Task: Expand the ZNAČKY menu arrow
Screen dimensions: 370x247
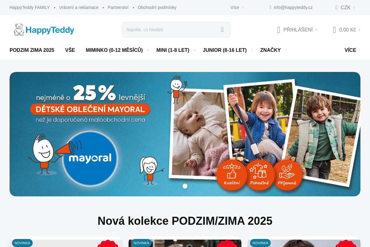Action: click(286, 50)
